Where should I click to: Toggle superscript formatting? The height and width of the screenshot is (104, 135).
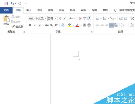pos(56,25)
